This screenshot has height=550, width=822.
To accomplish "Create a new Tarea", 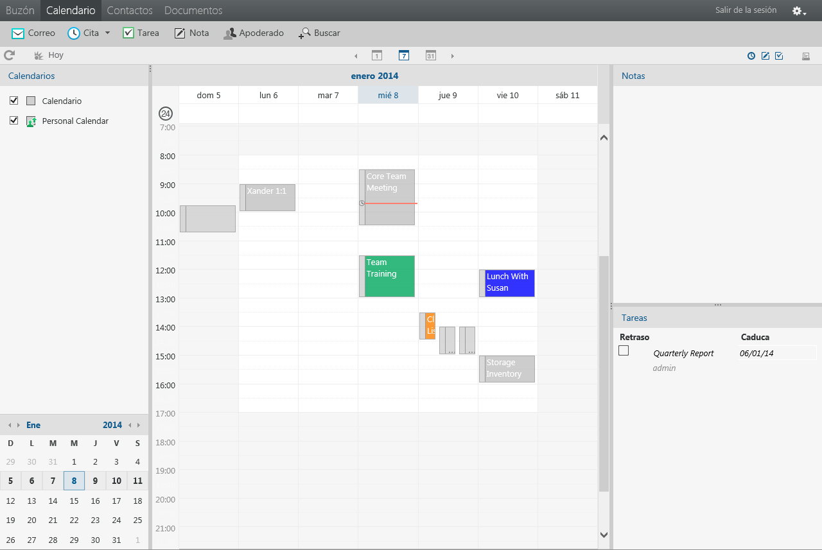I will pos(141,33).
